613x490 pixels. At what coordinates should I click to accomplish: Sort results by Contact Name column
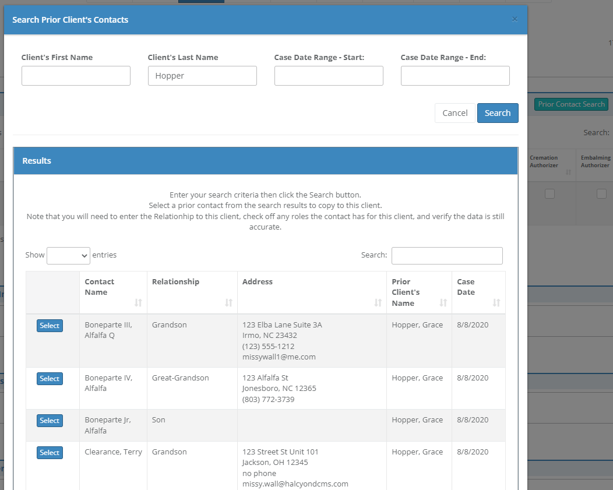112,292
